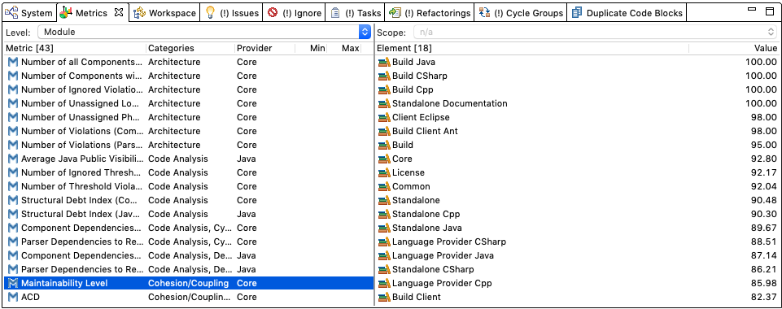Sort by the Provider column header
The width and height of the screenshot is (782, 309).
[x=264, y=48]
